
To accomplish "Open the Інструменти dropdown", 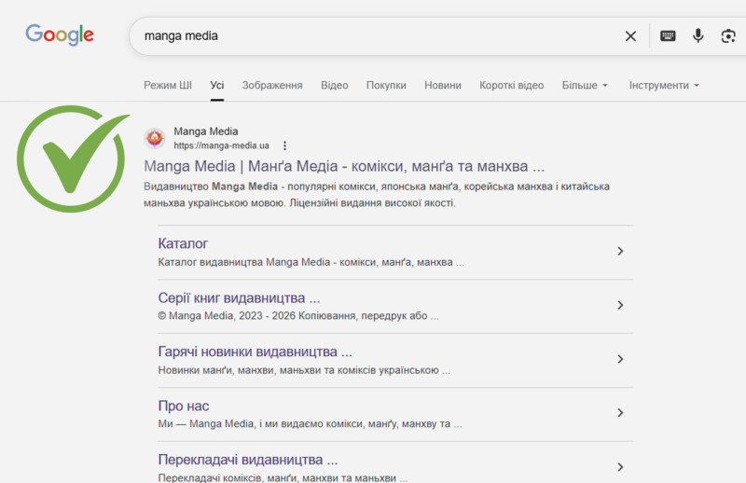I will coord(664,85).
